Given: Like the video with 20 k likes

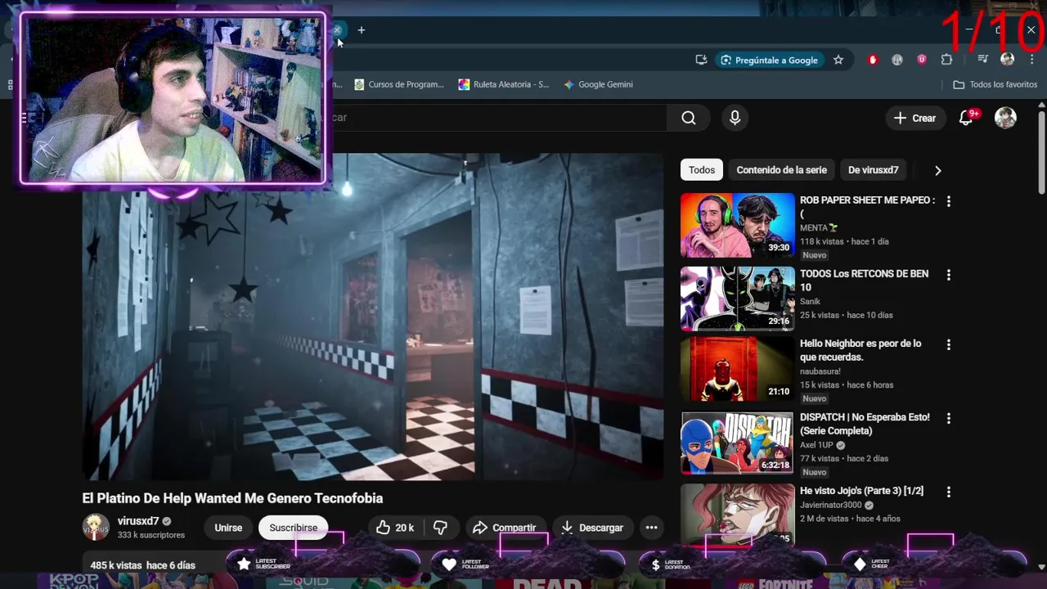Looking at the screenshot, I should [x=395, y=528].
